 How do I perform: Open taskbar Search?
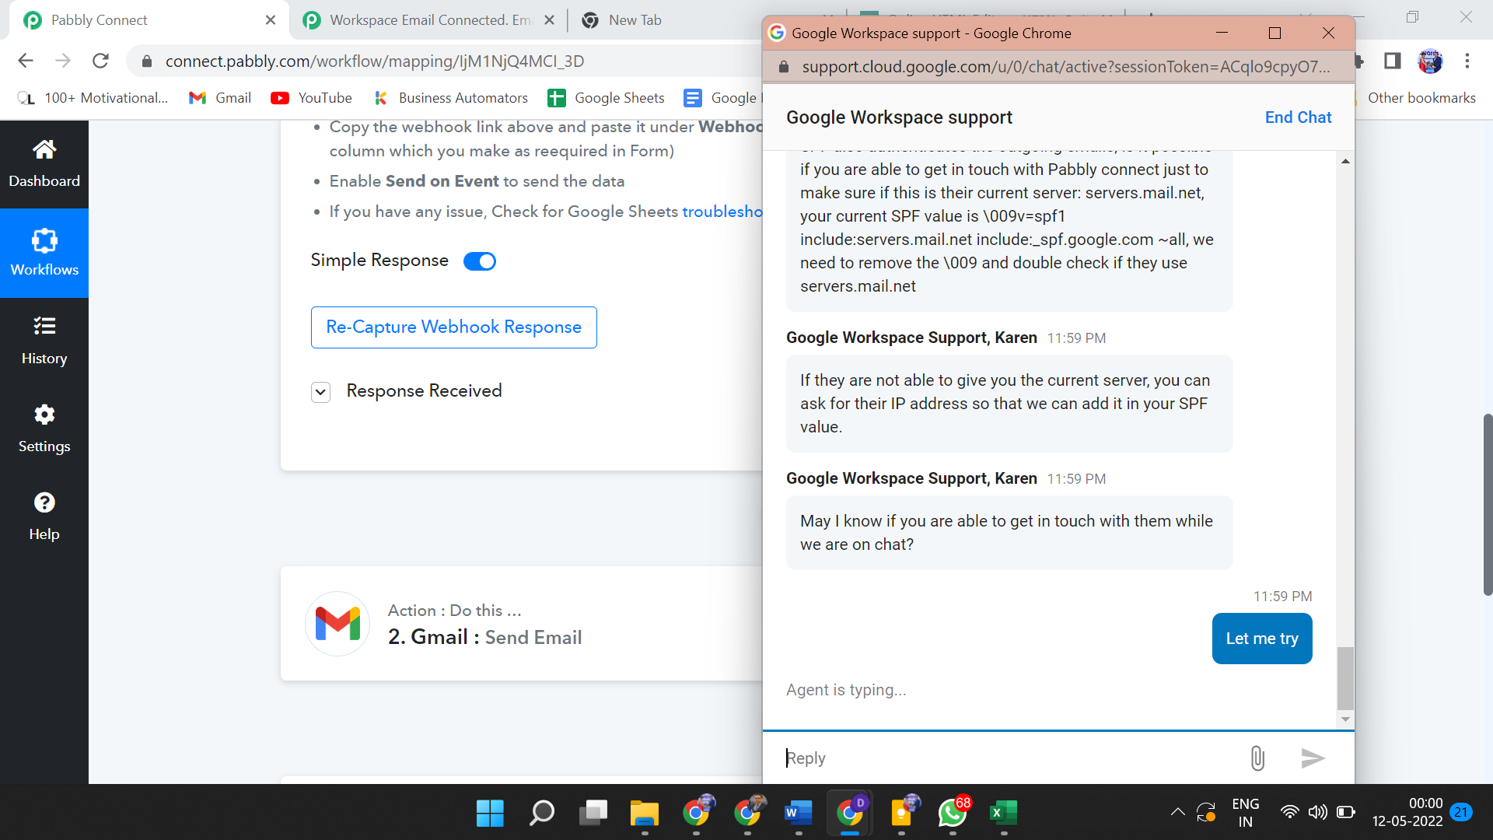click(541, 813)
